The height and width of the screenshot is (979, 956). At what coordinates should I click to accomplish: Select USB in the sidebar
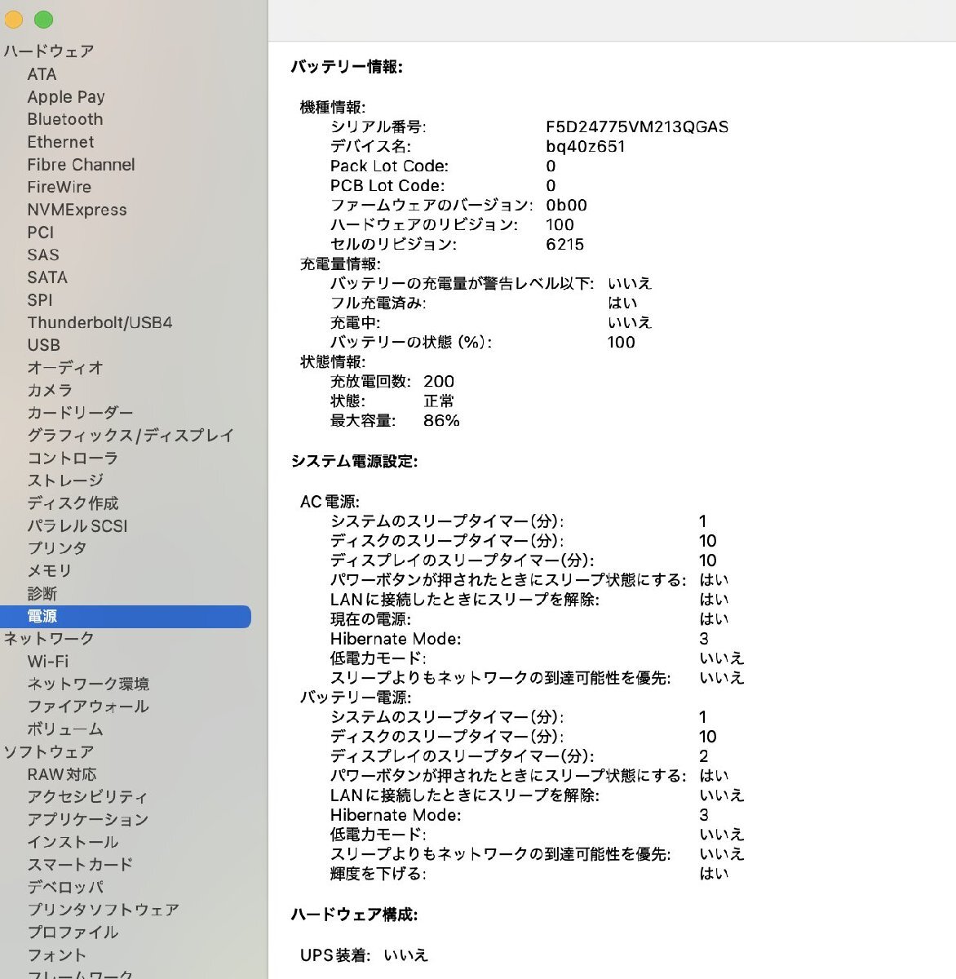click(x=44, y=345)
